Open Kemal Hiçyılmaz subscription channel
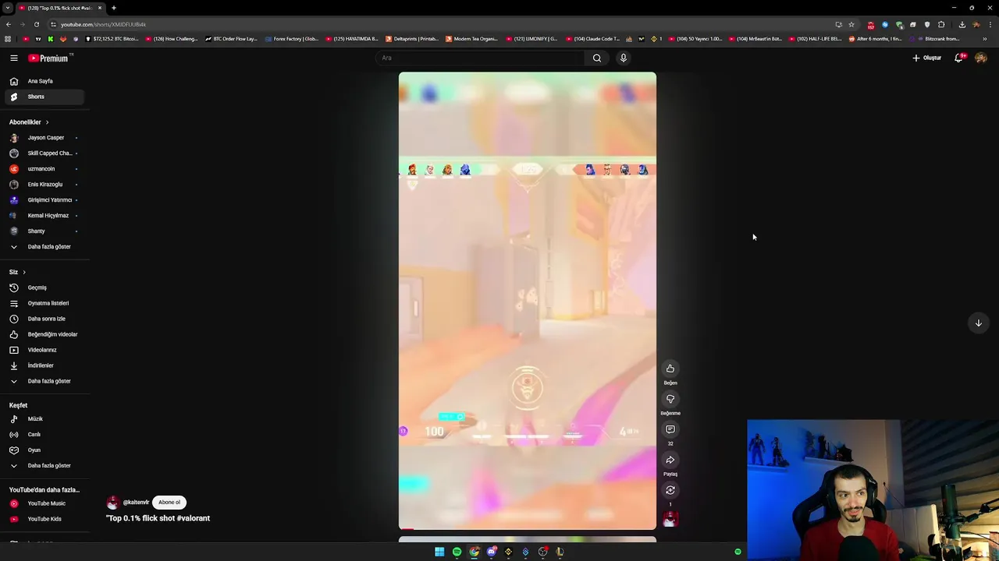 coord(46,216)
